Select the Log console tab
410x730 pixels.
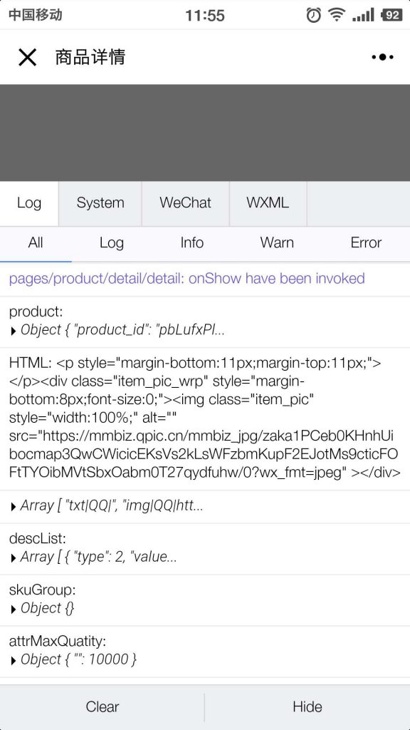(29, 203)
